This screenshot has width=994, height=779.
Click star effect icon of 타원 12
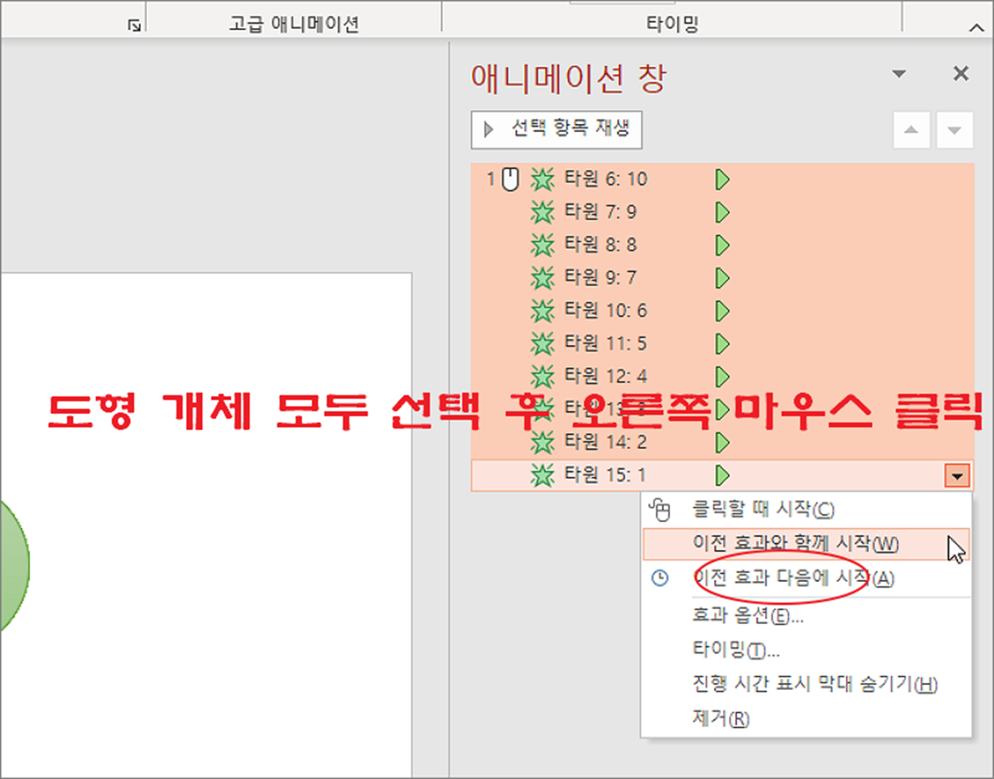[542, 376]
